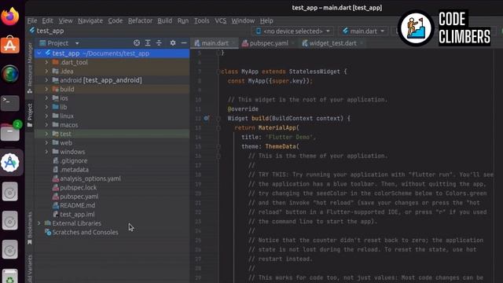
Task: Open the Terminal from the dock
Action: pos(10,103)
